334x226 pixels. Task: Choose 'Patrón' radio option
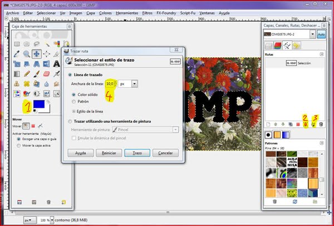(x=73, y=102)
